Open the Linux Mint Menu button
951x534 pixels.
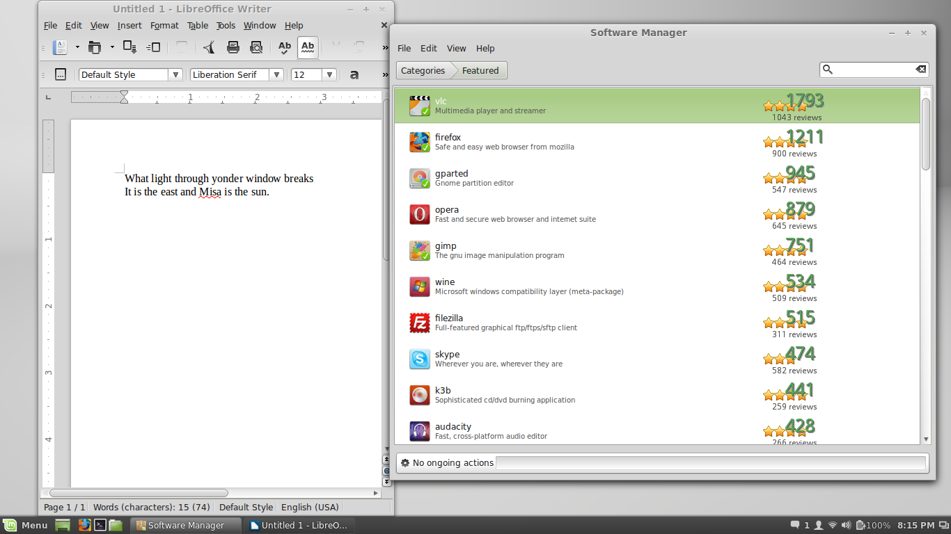point(26,525)
